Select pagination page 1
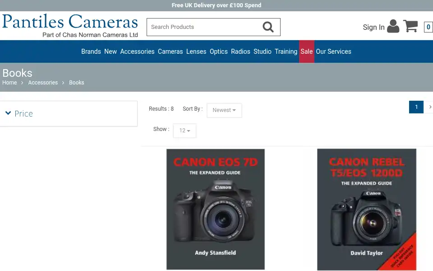Image resolution: width=433 pixels, height=271 pixels. 416,107
